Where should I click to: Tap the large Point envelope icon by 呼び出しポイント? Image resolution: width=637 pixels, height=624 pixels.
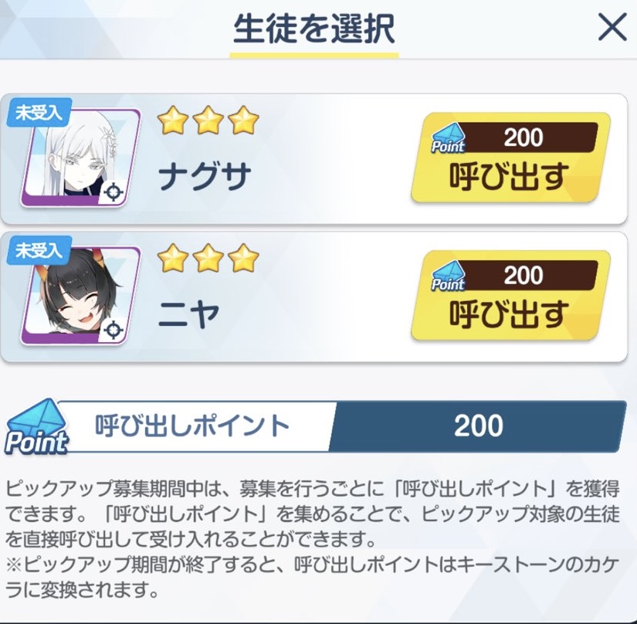coord(36,426)
